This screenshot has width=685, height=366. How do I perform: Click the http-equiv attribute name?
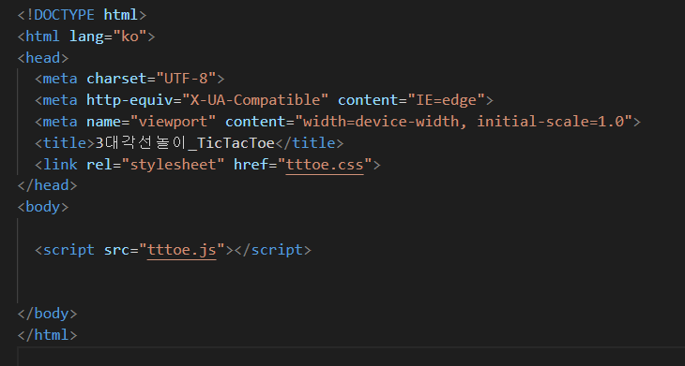click(x=129, y=100)
